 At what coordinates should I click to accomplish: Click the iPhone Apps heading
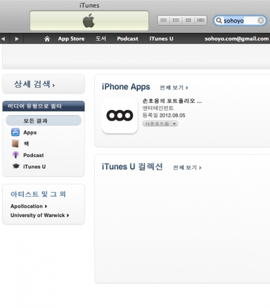tap(126, 87)
